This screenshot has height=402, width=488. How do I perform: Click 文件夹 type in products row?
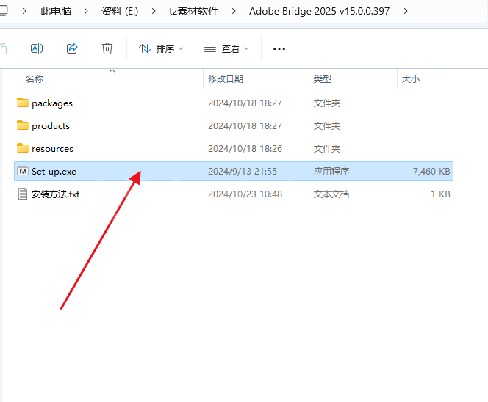[327, 126]
